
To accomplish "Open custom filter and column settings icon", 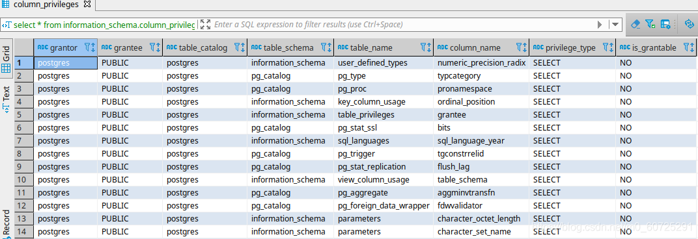I will click(x=665, y=24).
